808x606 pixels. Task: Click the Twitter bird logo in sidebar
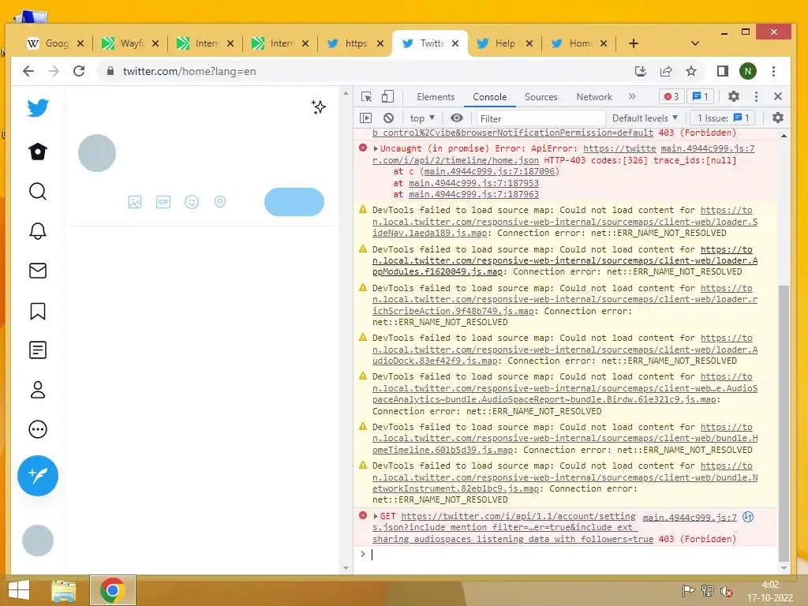point(38,108)
